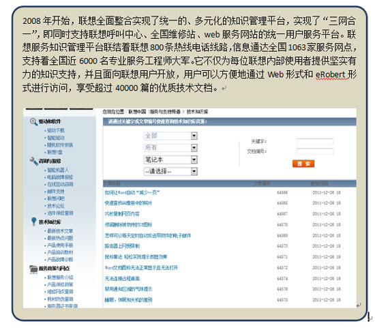
Task: Open 邮件支持 sidebar link
Action: coord(56,192)
